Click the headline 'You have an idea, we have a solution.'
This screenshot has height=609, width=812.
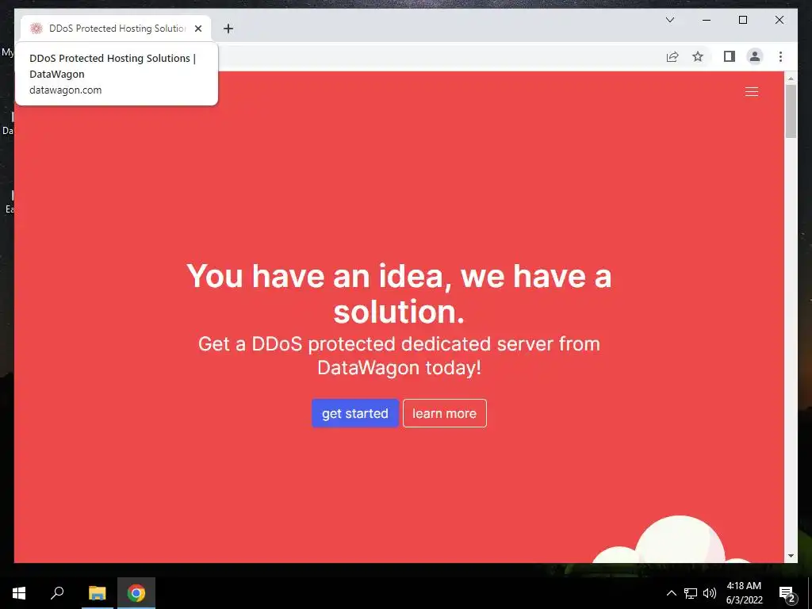[399, 293]
